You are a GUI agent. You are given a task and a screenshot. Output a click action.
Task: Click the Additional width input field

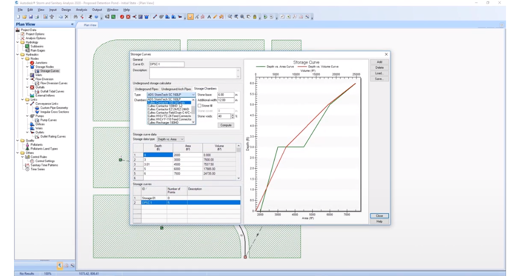click(x=225, y=100)
